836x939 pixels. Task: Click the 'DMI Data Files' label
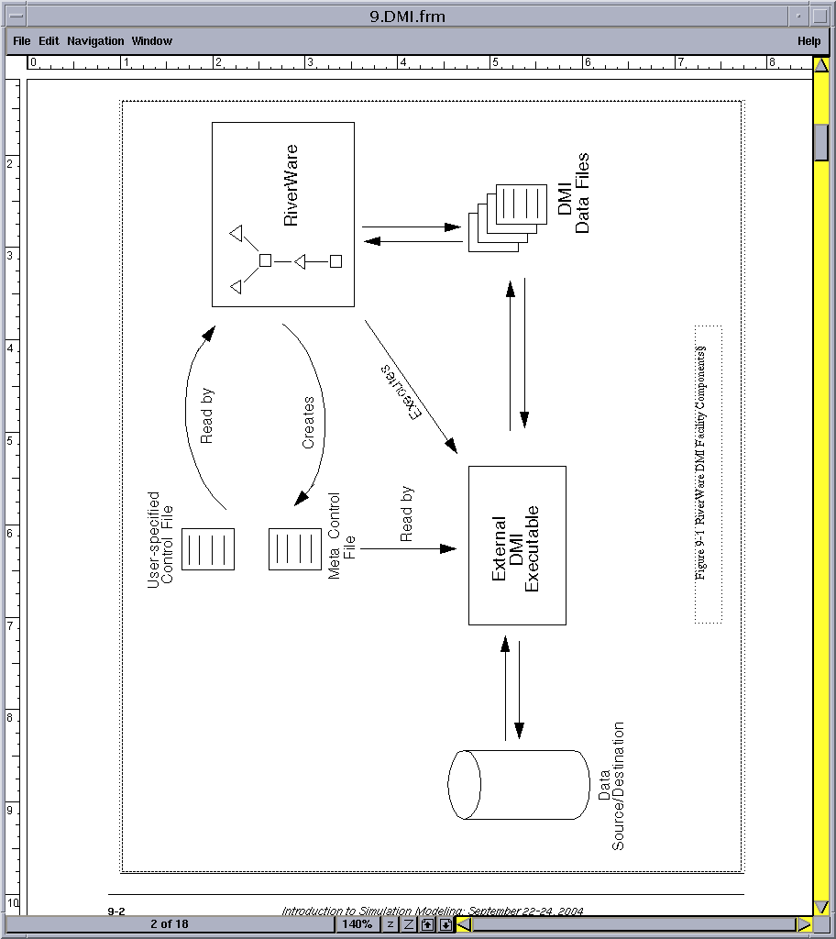coord(574,193)
